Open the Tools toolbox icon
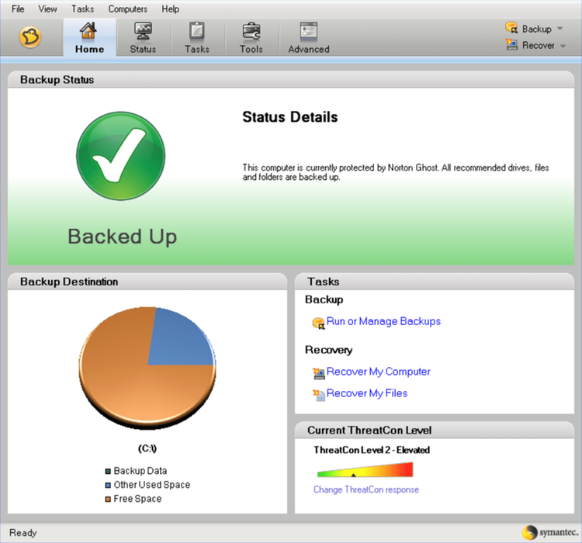 [x=251, y=31]
